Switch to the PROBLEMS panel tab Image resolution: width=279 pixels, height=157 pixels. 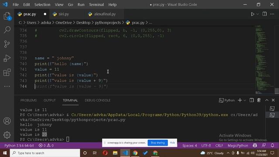tap(28, 100)
